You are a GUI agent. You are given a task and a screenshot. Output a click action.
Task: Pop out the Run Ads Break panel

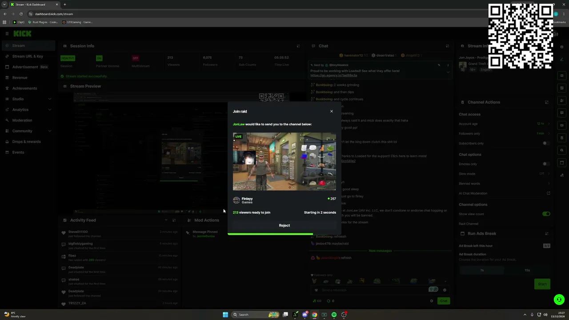pyautogui.click(x=547, y=233)
